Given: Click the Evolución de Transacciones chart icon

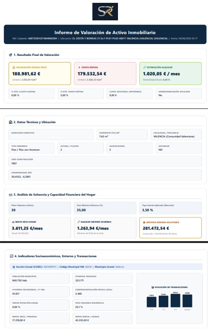Looking at the screenshot, I should tap(153, 287).
